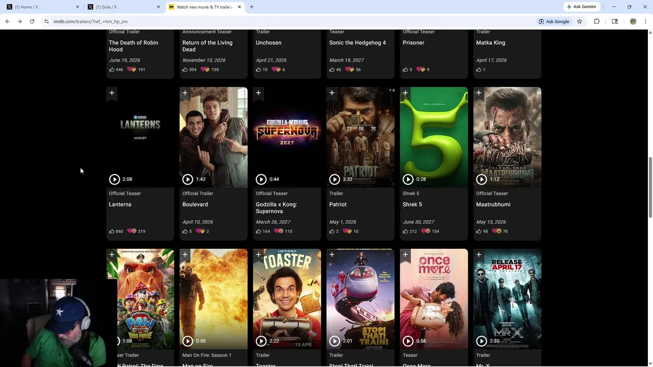Add Toaster to watchlist with plus ribbon
Image resolution: width=653 pixels, height=367 pixels.
259,255
